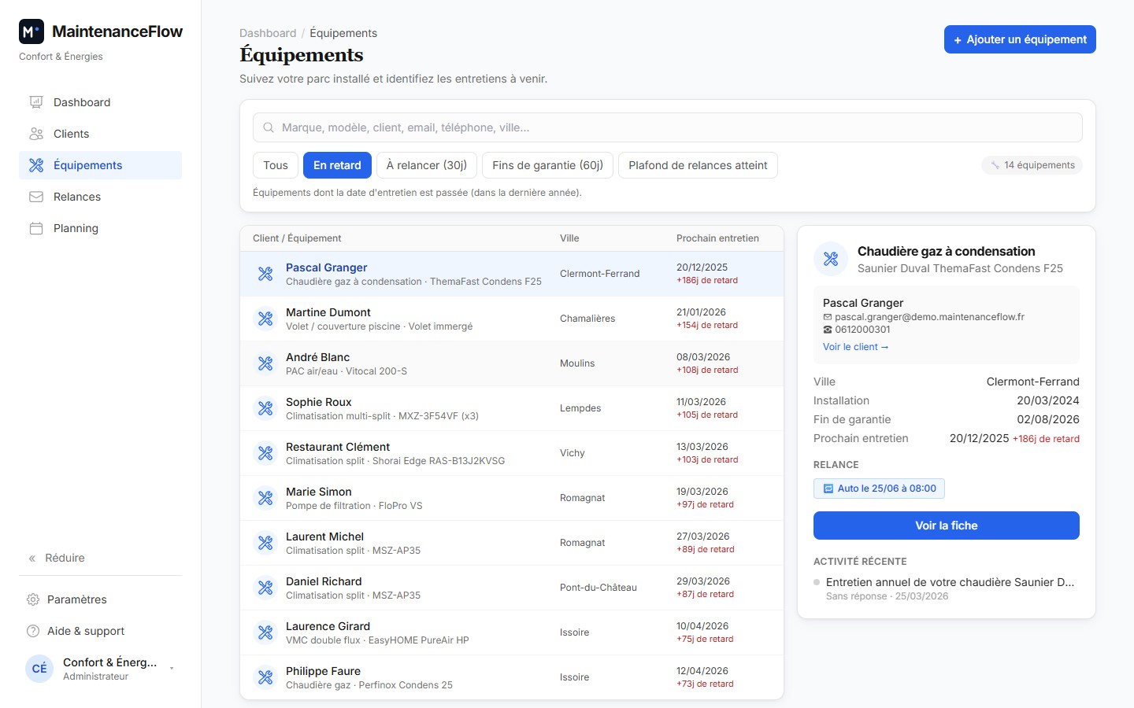This screenshot has height=708, width=1134.
Task: Click the equipment icon in the detail panel header
Action: pyautogui.click(x=831, y=259)
